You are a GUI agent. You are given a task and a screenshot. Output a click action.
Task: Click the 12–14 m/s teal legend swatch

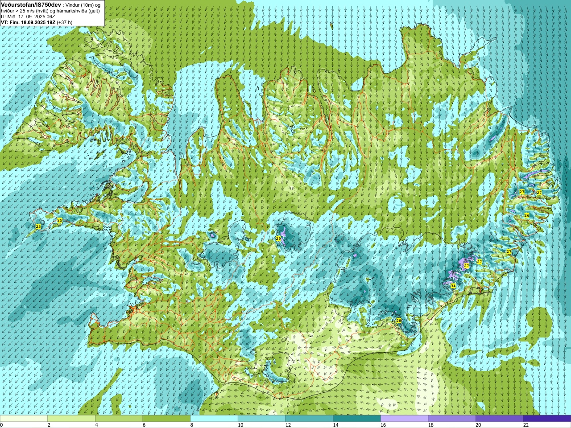pos(309,419)
